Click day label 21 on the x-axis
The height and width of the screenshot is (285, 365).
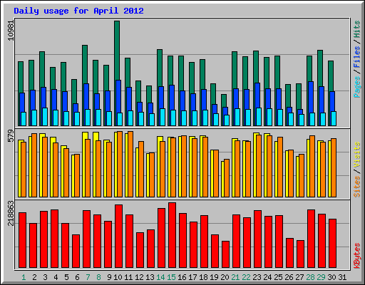(235, 277)
